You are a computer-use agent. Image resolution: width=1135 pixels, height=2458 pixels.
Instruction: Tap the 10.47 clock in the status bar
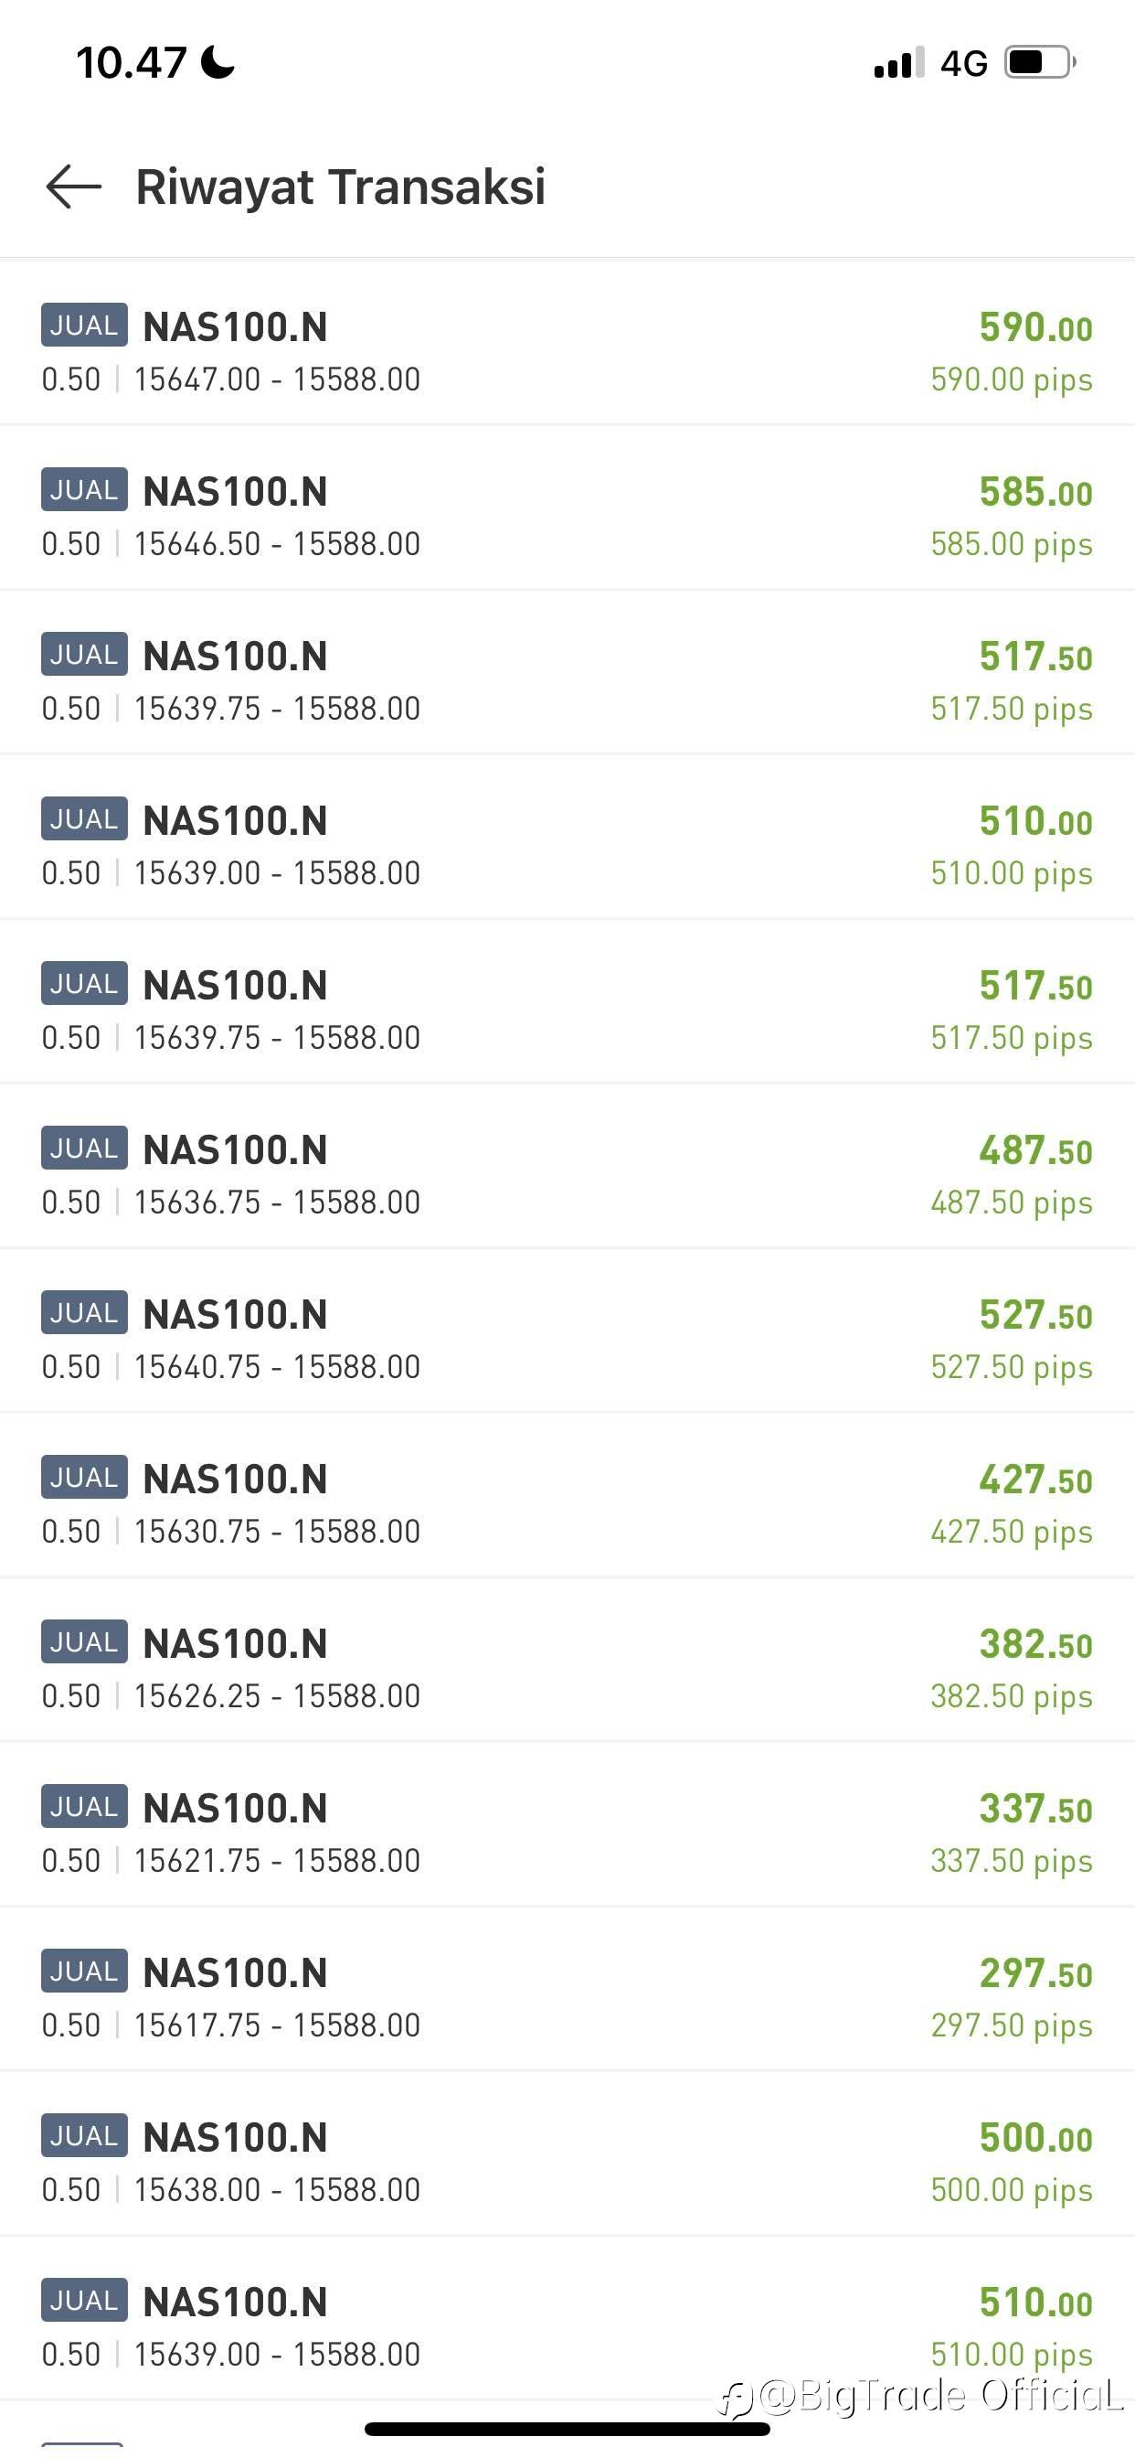(x=131, y=63)
